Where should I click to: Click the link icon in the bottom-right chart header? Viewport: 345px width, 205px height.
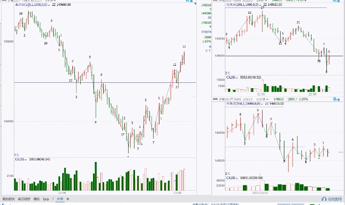215,99
